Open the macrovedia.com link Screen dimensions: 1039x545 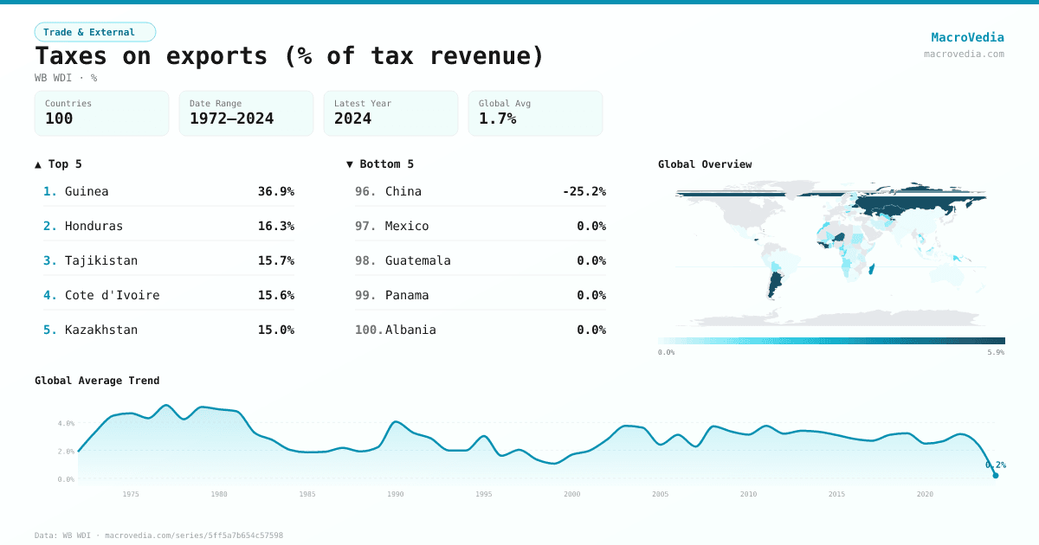click(x=965, y=54)
